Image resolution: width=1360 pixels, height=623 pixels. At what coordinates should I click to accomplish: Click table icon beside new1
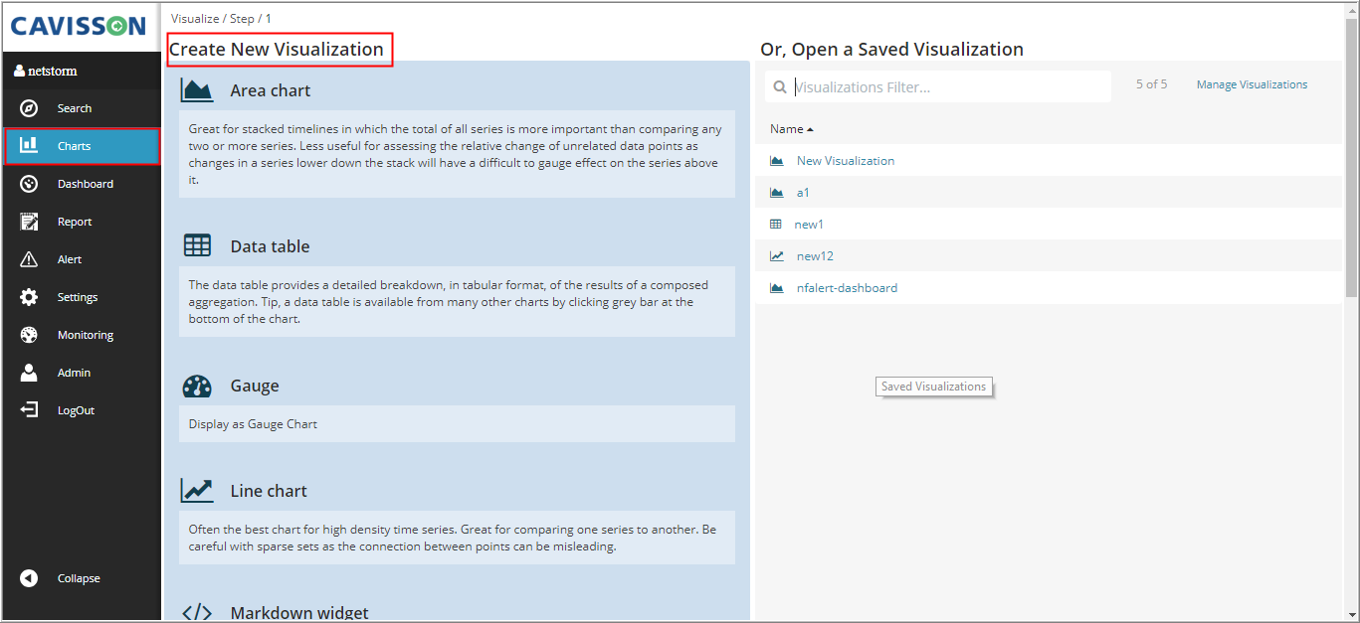(x=776, y=225)
